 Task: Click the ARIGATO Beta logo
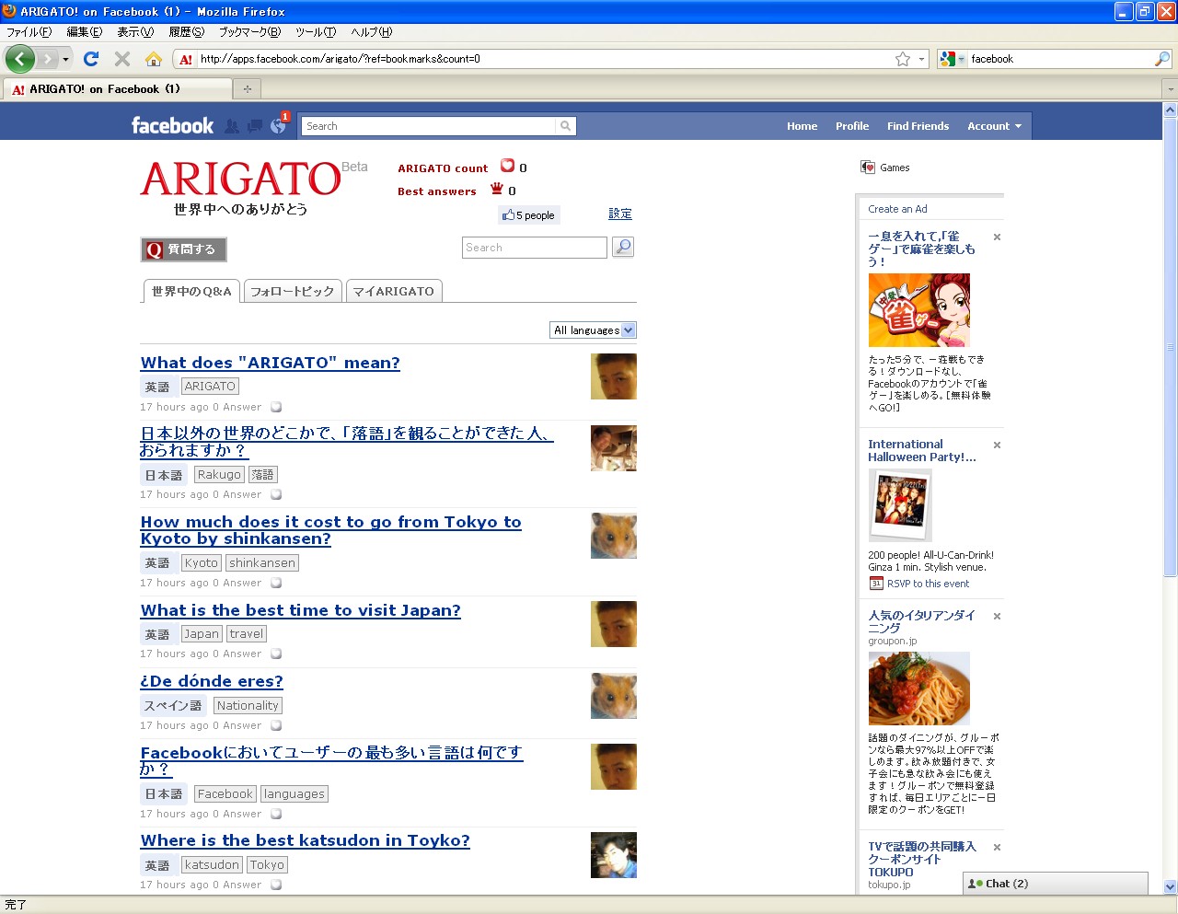253,189
